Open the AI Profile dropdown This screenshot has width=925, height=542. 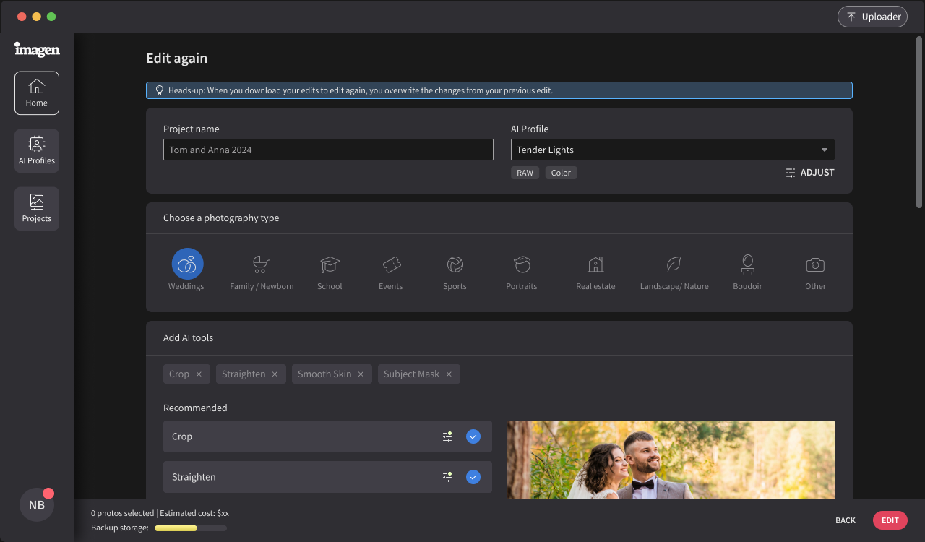[x=673, y=150]
